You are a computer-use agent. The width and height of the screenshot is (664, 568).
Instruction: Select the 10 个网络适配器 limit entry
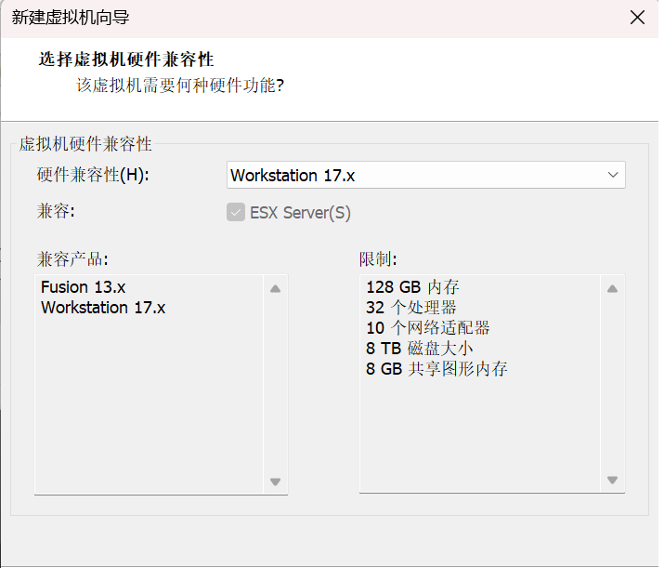click(428, 328)
